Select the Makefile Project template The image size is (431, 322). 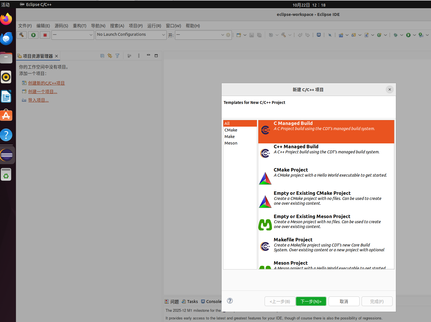click(326, 248)
